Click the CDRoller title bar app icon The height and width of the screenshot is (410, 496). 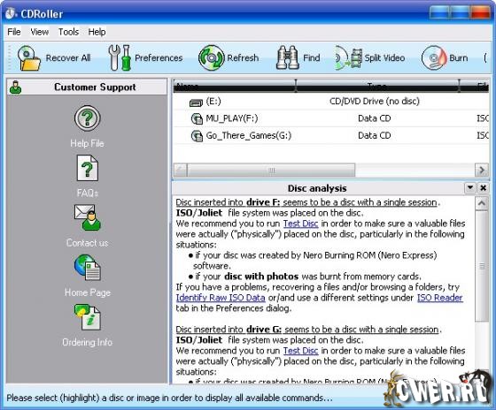click(x=11, y=13)
